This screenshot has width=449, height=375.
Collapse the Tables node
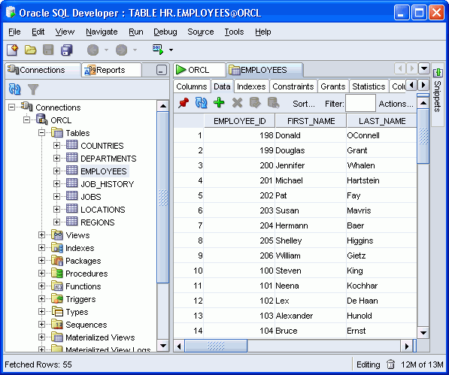(42, 133)
